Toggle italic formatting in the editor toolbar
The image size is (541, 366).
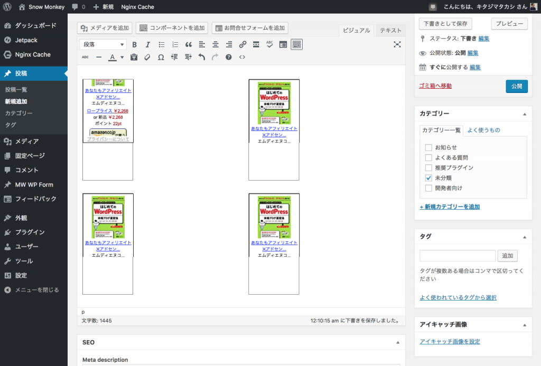point(148,44)
